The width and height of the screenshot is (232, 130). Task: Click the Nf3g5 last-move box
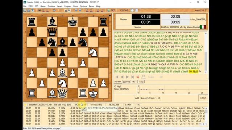[203, 98]
